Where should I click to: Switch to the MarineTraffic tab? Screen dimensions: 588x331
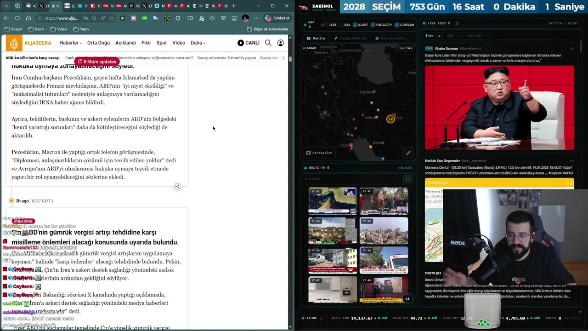(392, 38)
